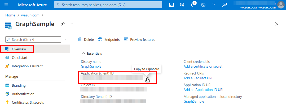This screenshot has width=286, height=105.
Task: Open the help question mark
Action: [214, 5]
